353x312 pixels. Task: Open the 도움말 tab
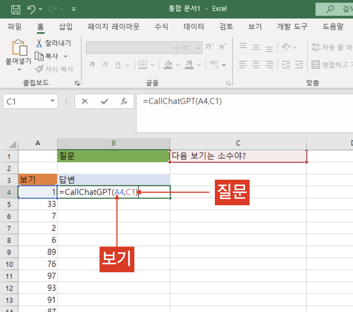pyautogui.click(x=333, y=26)
